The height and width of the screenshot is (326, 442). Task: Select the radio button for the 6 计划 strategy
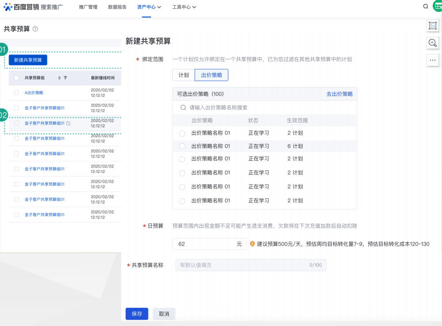click(183, 146)
